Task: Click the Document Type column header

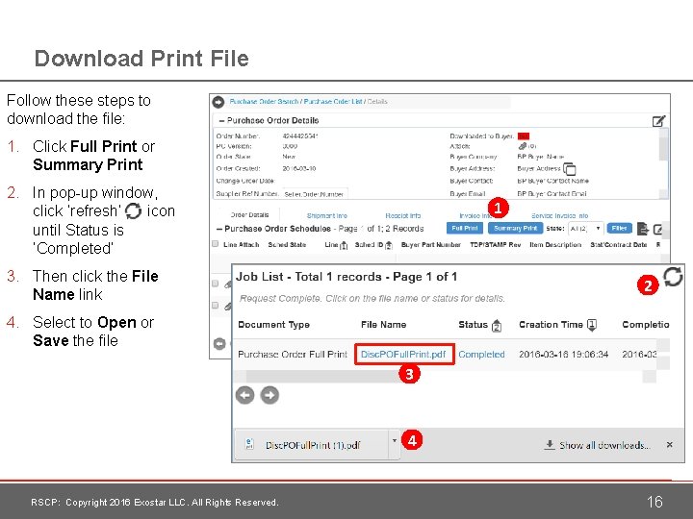Action: coord(273,325)
